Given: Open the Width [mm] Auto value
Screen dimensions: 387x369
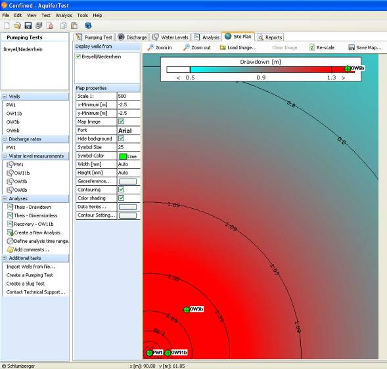Looking at the screenshot, I should [x=129, y=164].
